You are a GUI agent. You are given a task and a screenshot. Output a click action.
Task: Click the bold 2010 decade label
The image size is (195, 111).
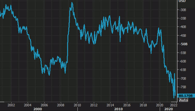coord(118,109)
